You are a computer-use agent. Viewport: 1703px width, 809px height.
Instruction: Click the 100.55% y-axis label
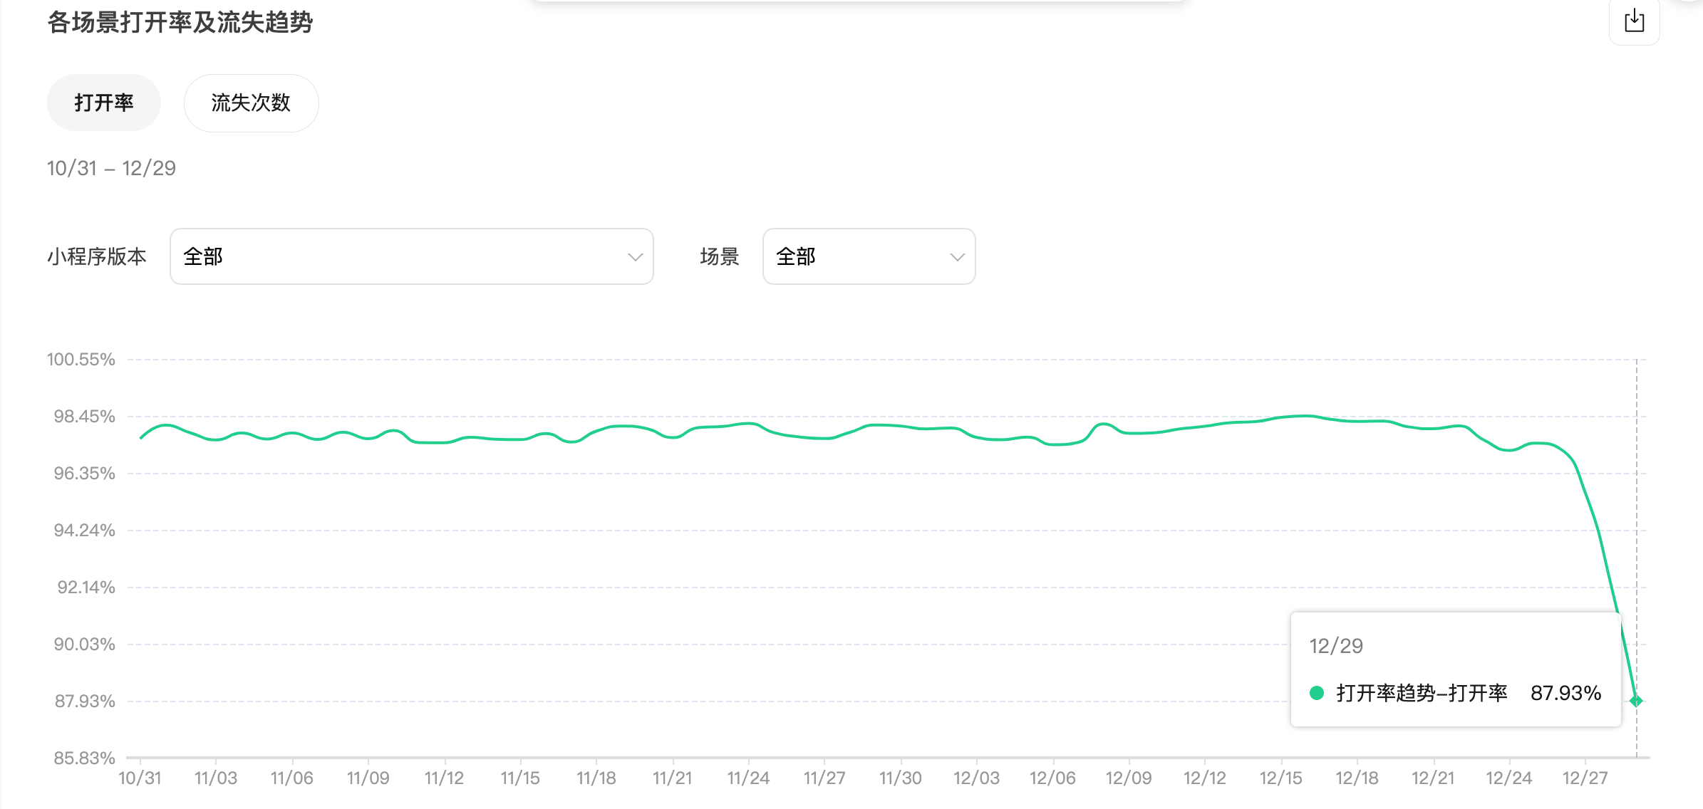[x=81, y=359]
